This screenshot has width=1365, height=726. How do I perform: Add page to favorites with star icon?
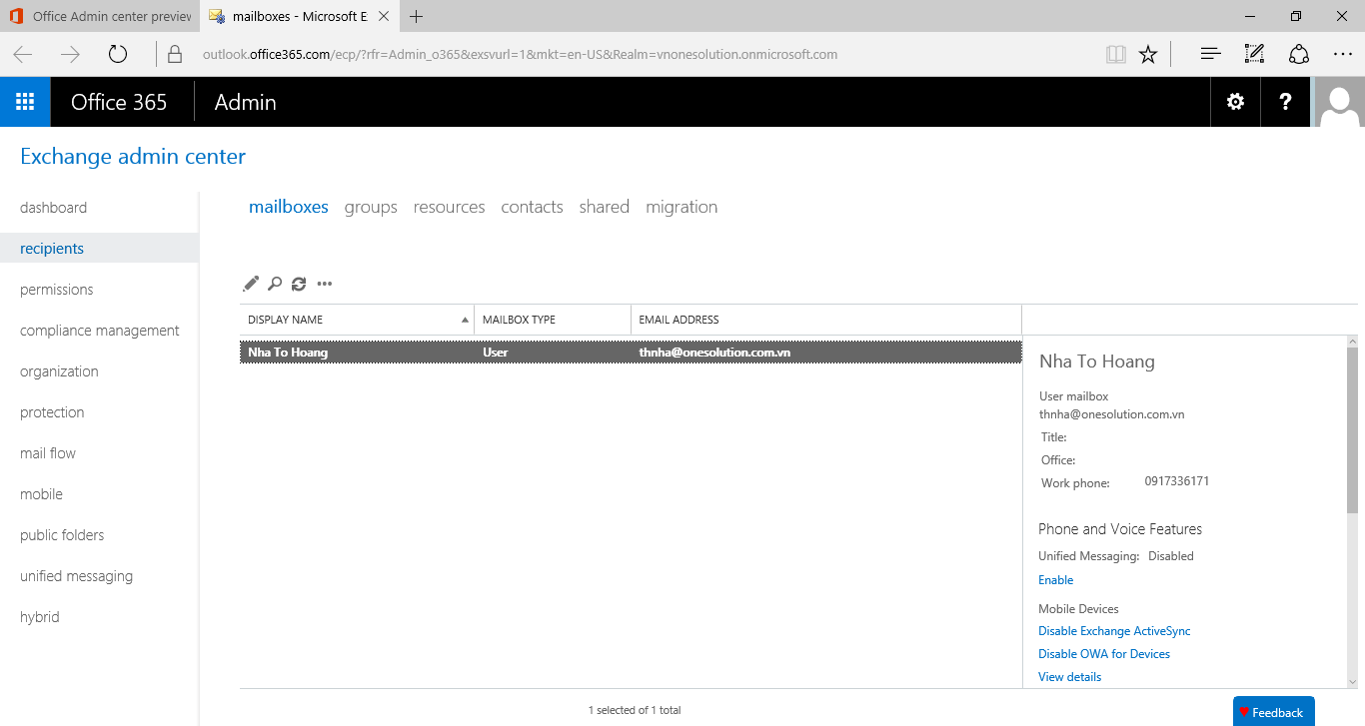1148,54
